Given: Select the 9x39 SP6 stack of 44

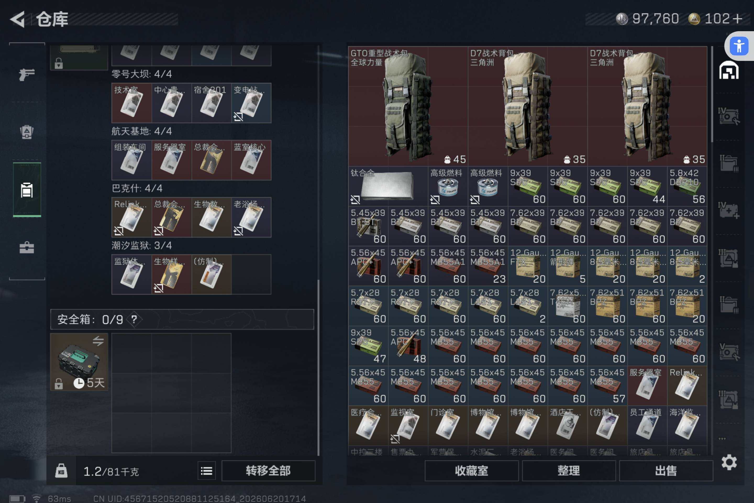Looking at the screenshot, I should [647, 186].
